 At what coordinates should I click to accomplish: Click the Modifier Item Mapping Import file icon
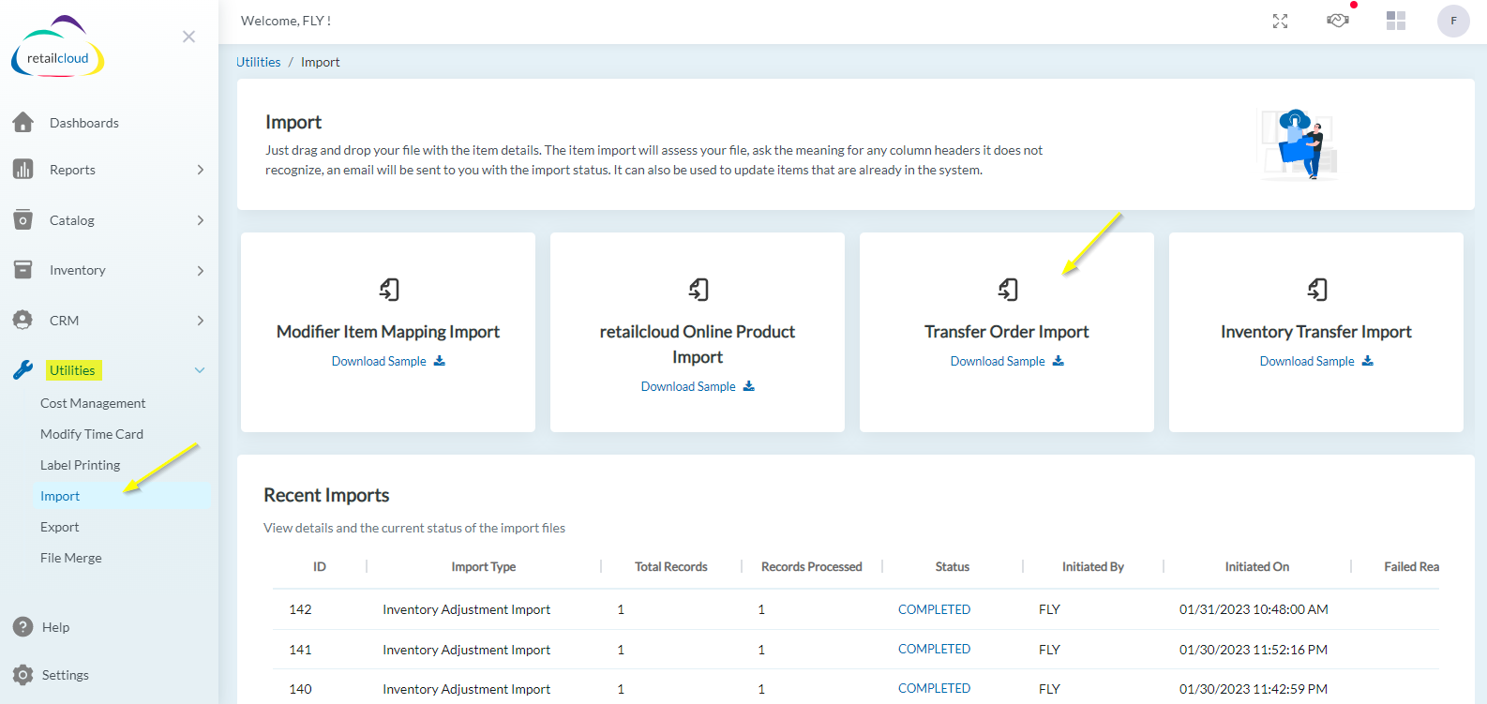pyautogui.click(x=389, y=290)
